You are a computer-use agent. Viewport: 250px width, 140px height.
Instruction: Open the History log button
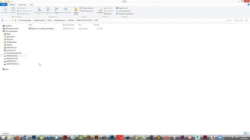click(108, 14)
